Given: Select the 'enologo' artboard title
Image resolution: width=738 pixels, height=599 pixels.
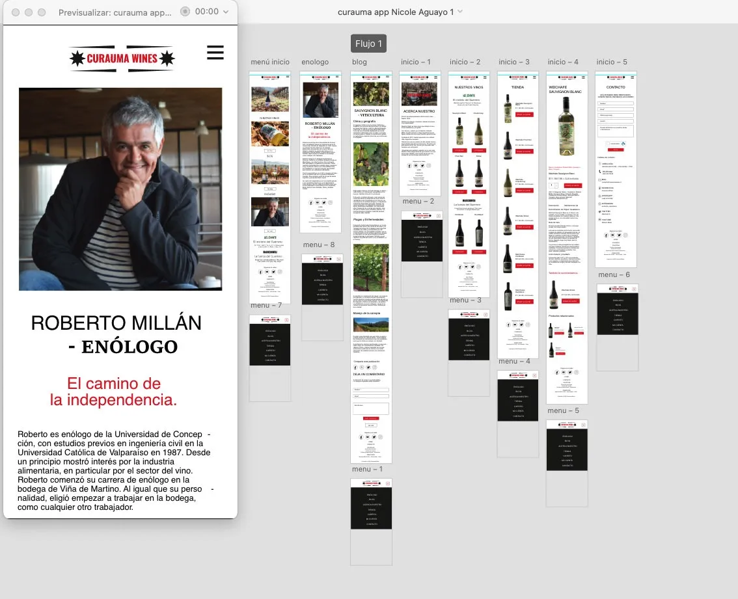Looking at the screenshot, I should 315,62.
